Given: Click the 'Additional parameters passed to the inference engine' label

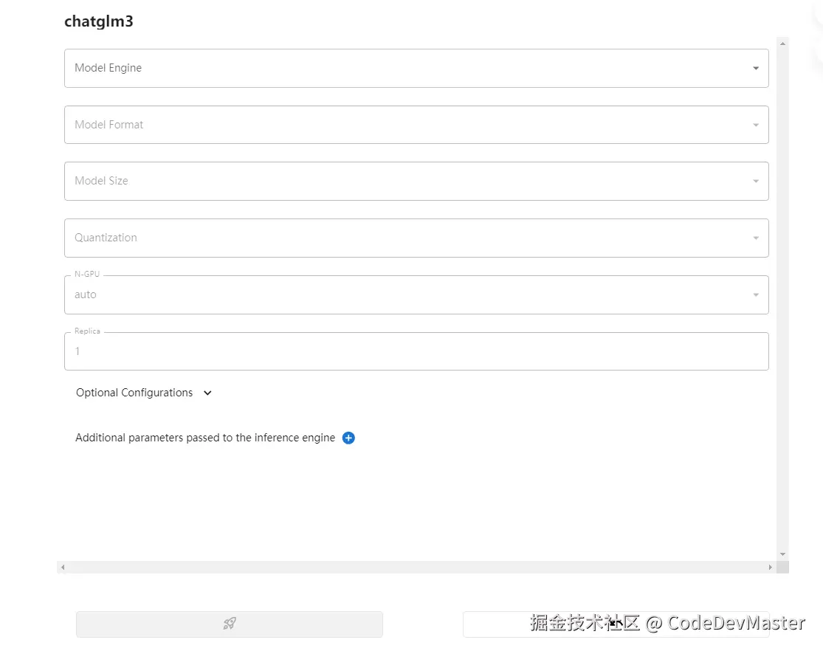Looking at the screenshot, I should pos(205,438).
